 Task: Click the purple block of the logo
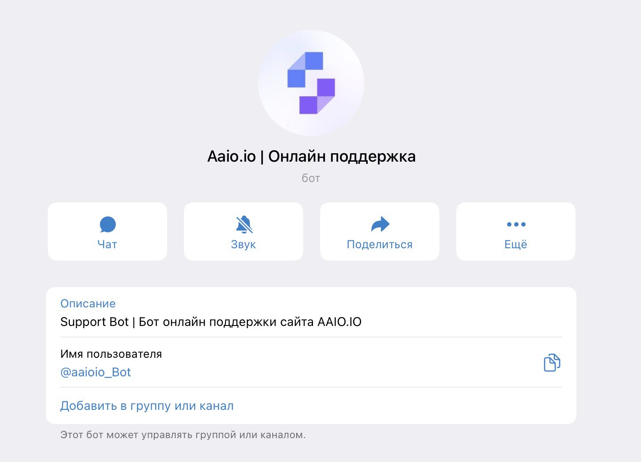(x=317, y=96)
